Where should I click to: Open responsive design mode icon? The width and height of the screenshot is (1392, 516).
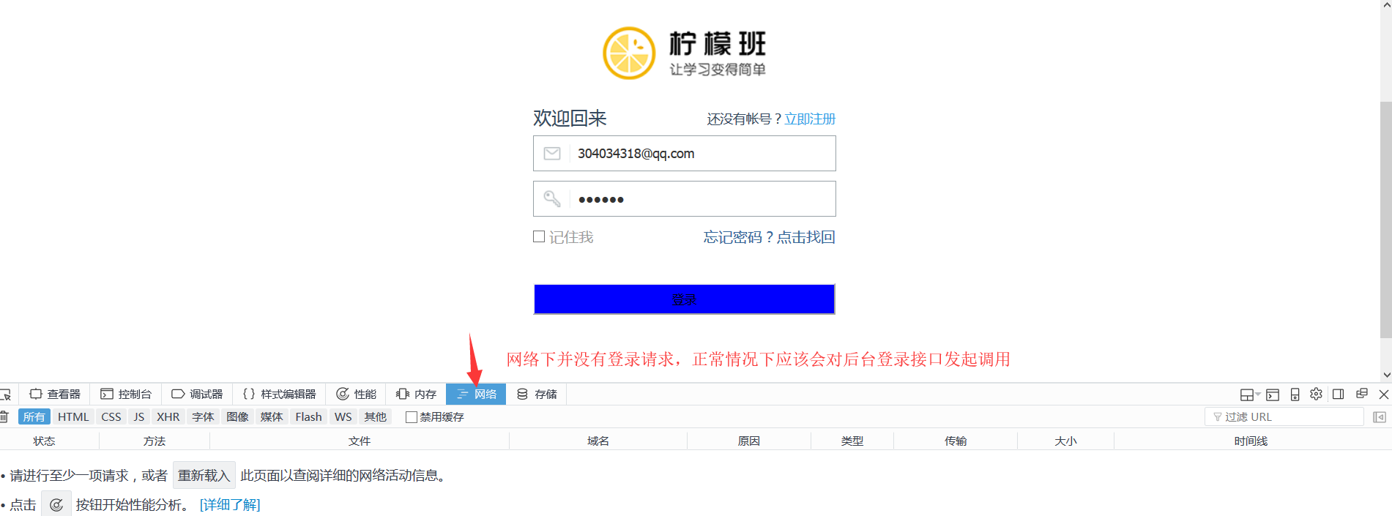click(x=1295, y=395)
